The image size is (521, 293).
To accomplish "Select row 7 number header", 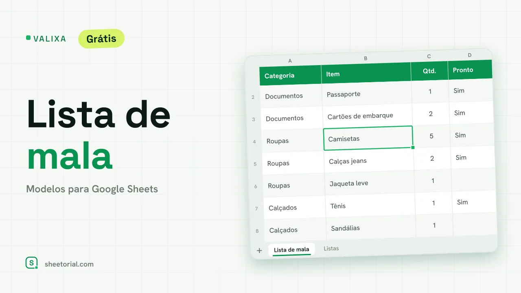I will 256,209.
